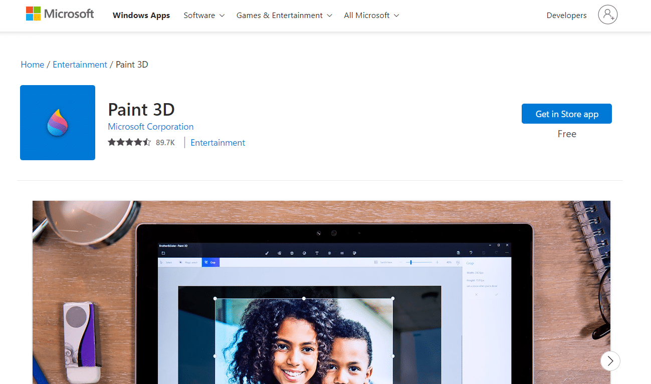Open the Windows Apps menu item
Screen dimensions: 651x384
pos(141,16)
